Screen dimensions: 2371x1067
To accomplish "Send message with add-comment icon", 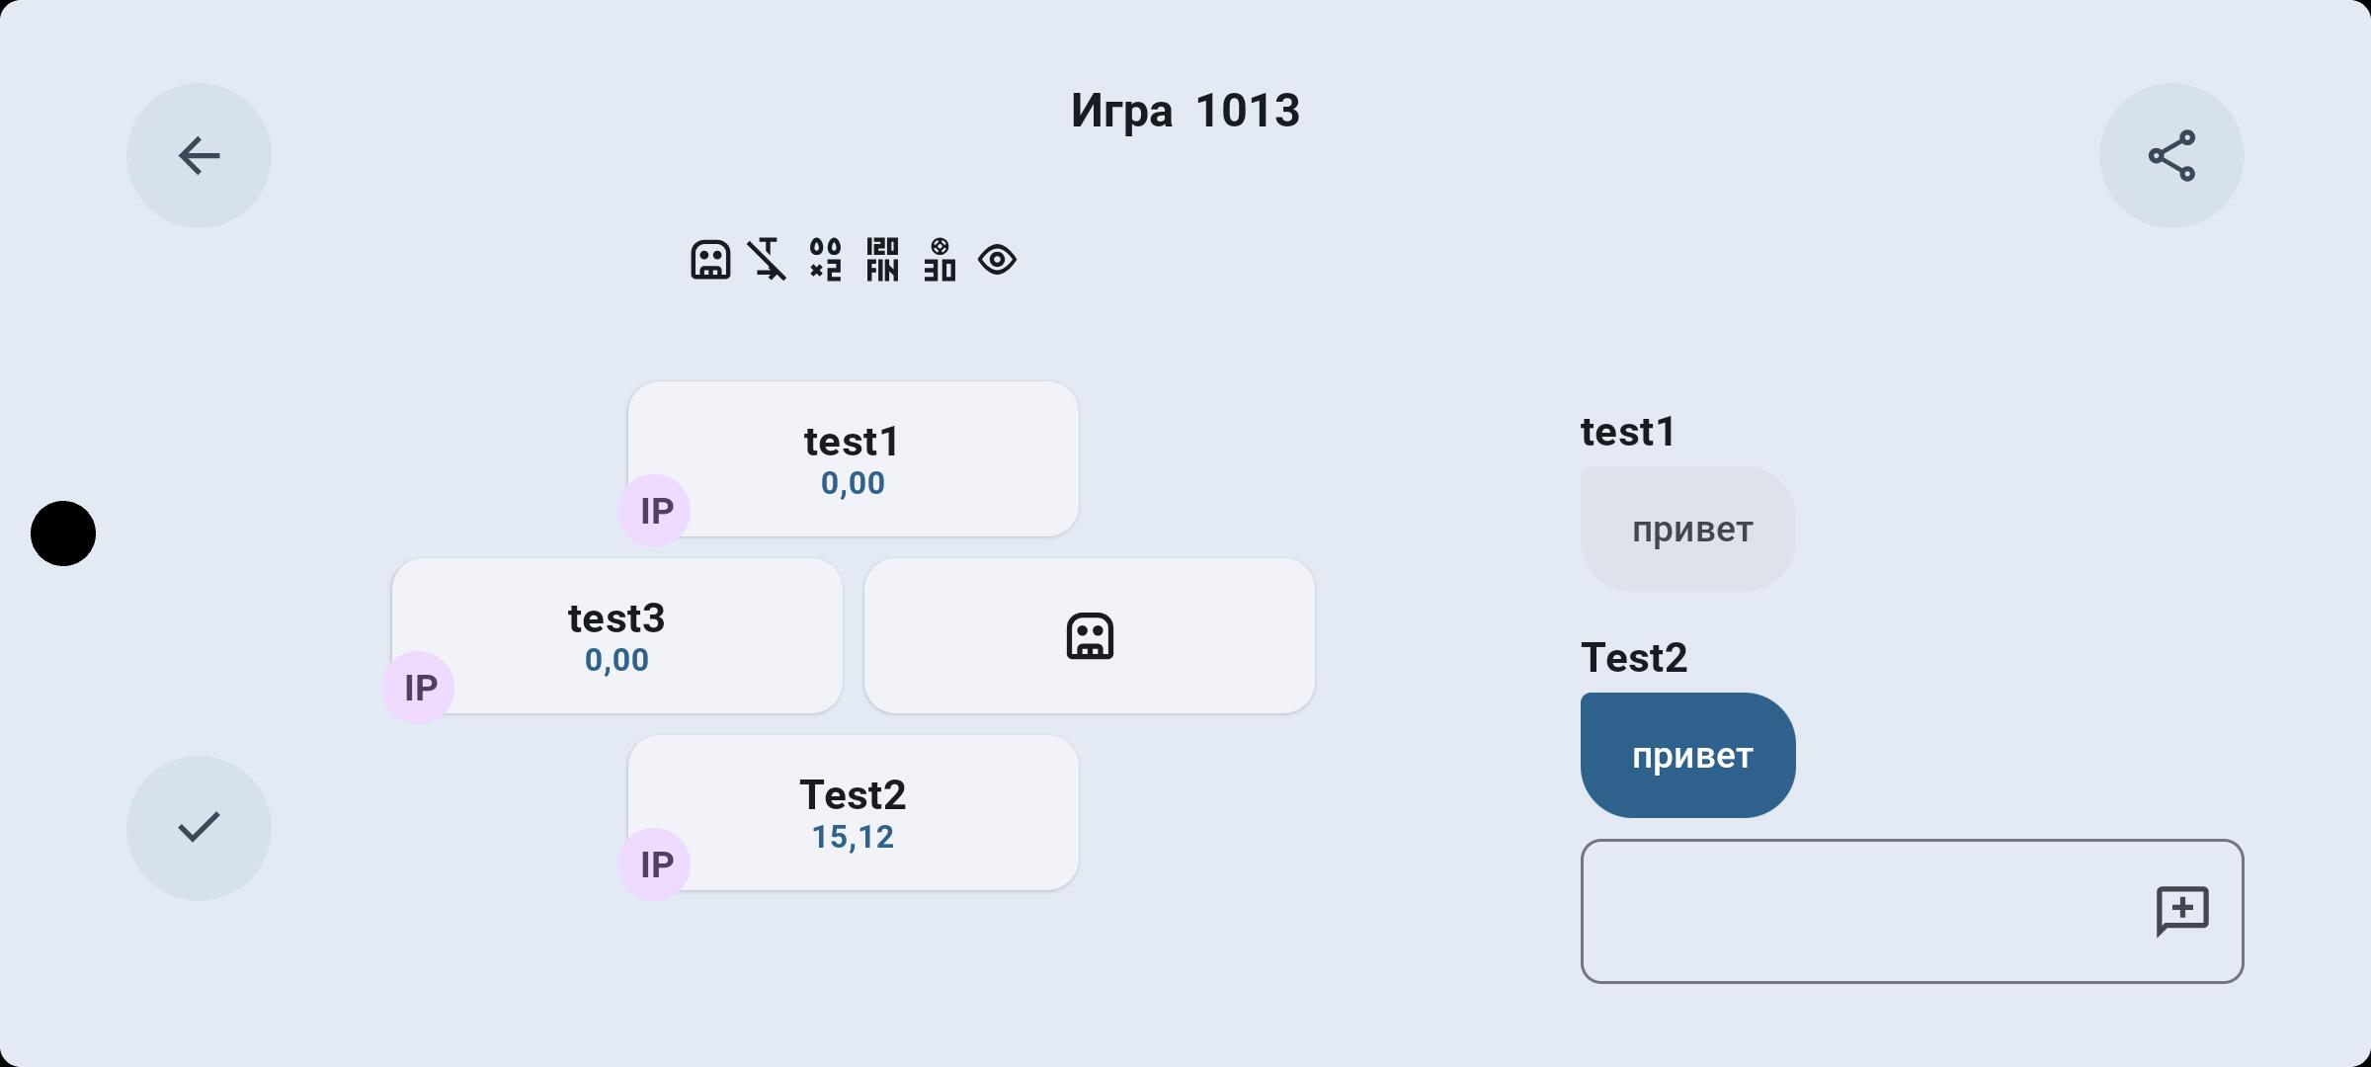I will (x=2182, y=911).
